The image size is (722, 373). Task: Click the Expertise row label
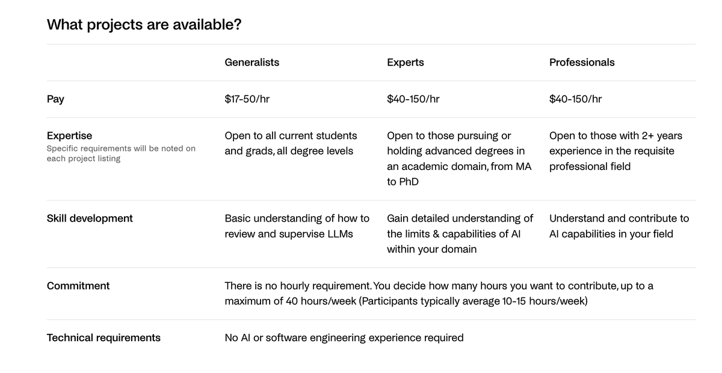(x=69, y=136)
